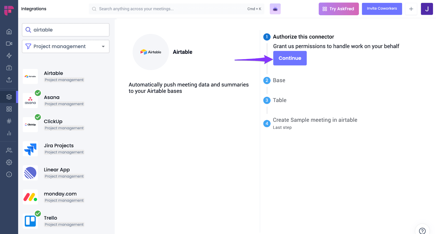Click the Asana logo icon

30,100
